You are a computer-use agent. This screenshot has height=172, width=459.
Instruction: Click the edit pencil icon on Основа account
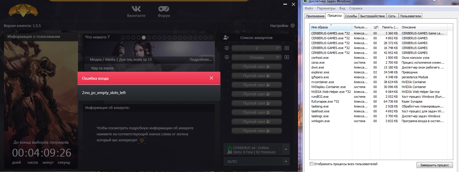click(278, 57)
